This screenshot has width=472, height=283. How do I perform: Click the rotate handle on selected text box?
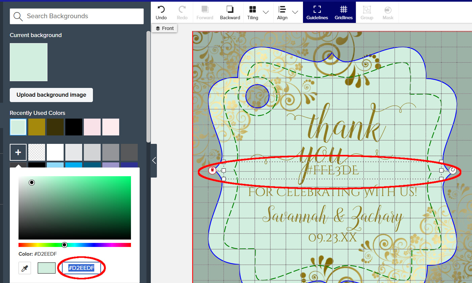click(453, 170)
